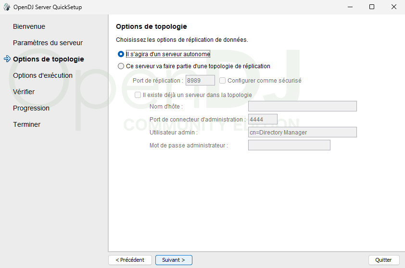405x268 pixels.
Task: Click the arrow icon beside Options de topologie
Action: click(7, 59)
